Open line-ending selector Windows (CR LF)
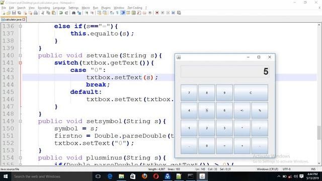Viewport: 322px width, 181px height. (x=267, y=169)
